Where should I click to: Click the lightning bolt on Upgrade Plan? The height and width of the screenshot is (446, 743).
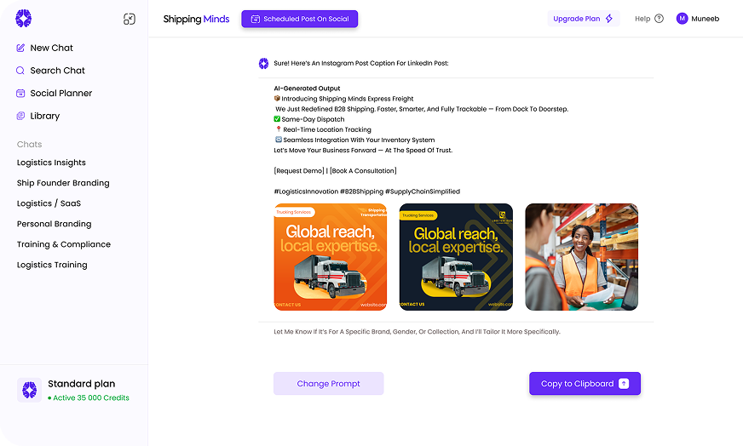(x=609, y=19)
